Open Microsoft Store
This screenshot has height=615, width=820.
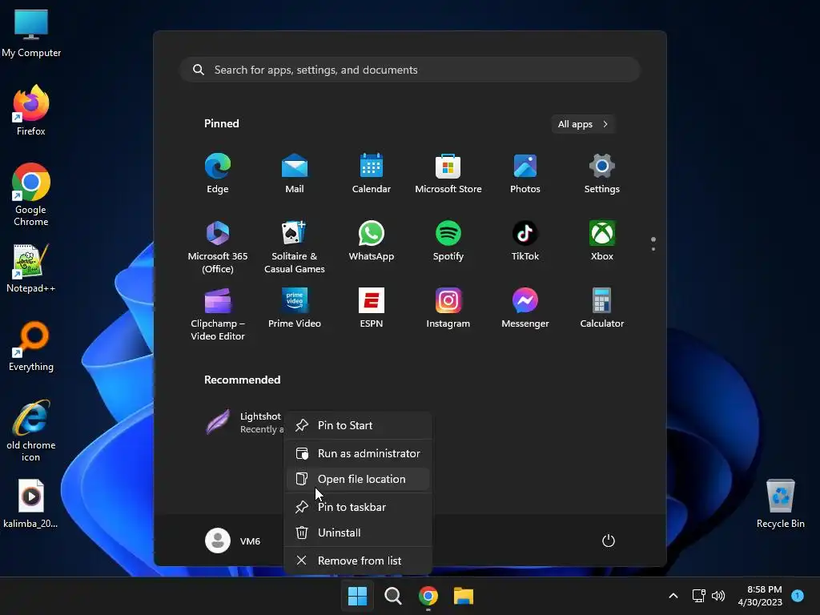pyautogui.click(x=448, y=173)
